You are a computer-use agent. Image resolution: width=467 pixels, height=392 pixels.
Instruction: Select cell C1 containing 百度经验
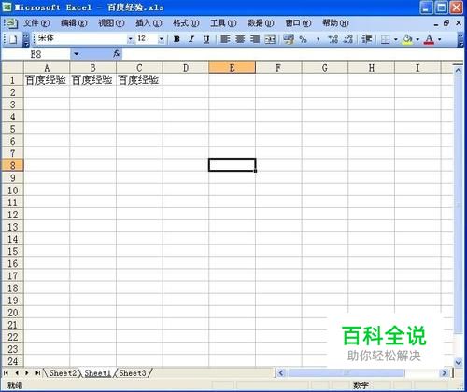(x=139, y=80)
